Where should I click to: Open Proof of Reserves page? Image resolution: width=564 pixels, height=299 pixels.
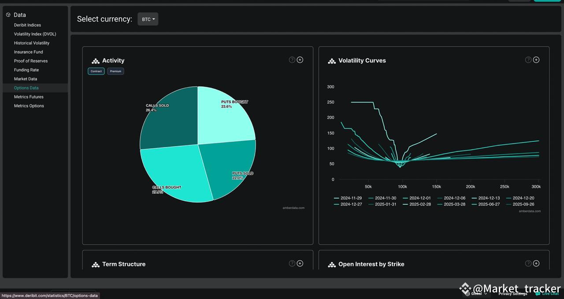(x=31, y=61)
